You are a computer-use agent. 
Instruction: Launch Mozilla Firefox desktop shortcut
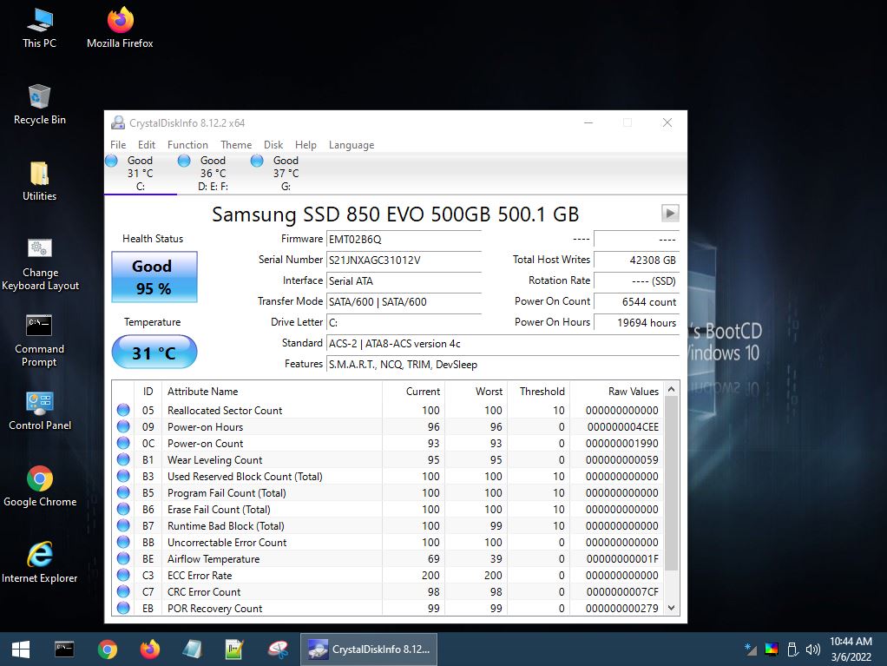(120, 28)
